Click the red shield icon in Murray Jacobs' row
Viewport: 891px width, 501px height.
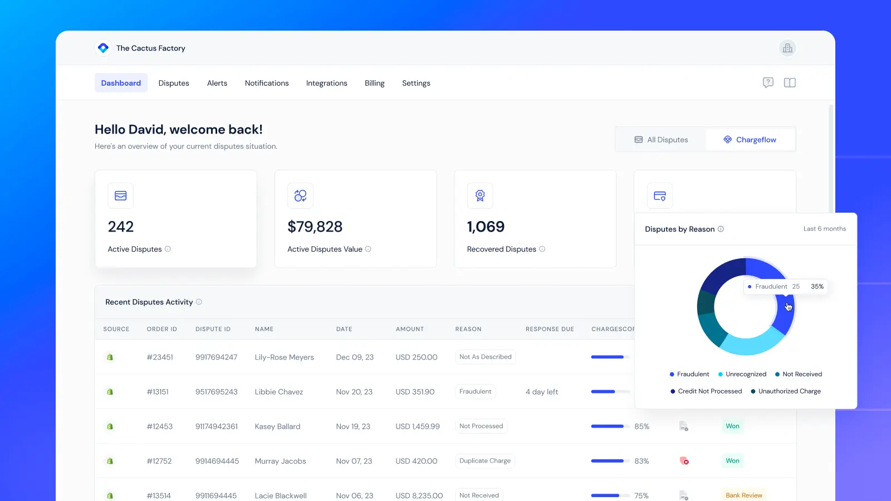(684, 461)
